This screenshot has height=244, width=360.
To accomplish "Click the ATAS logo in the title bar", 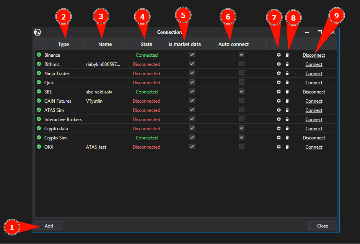I will 37,32.
